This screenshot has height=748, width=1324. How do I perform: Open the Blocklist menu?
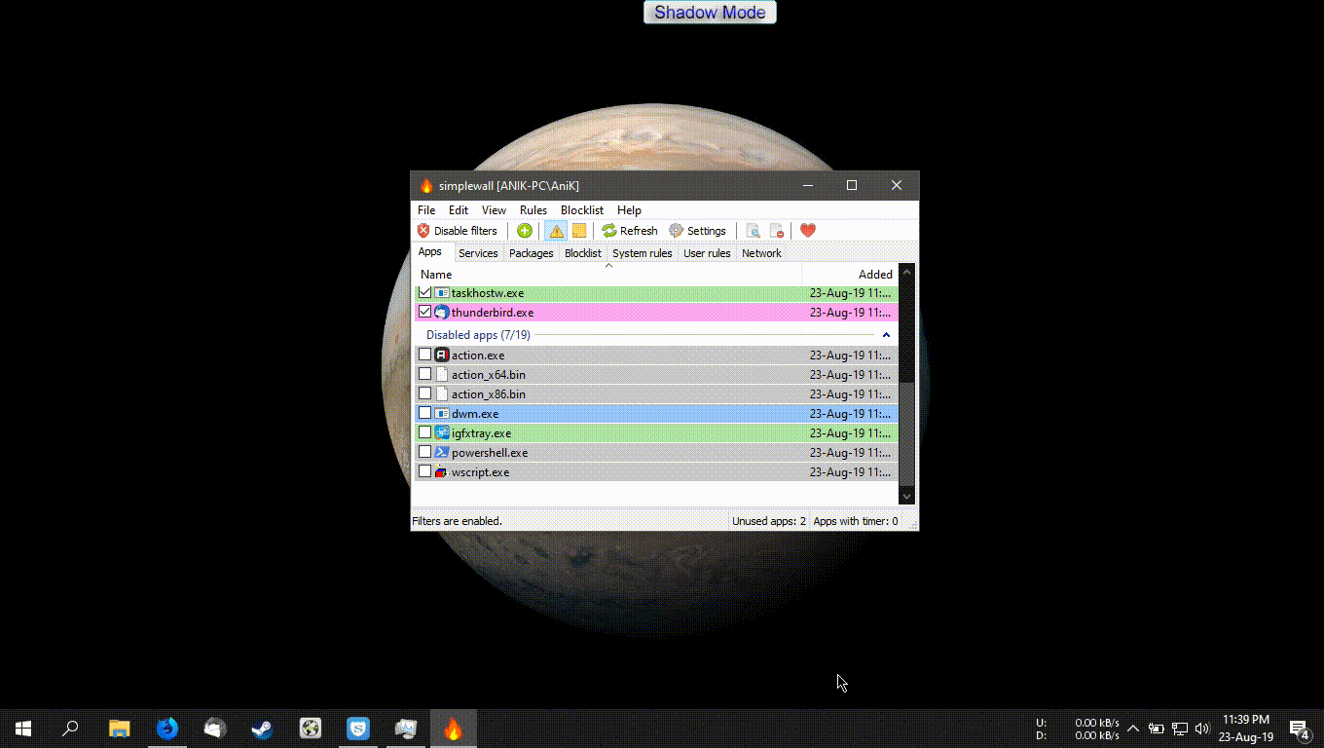pyautogui.click(x=582, y=210)
